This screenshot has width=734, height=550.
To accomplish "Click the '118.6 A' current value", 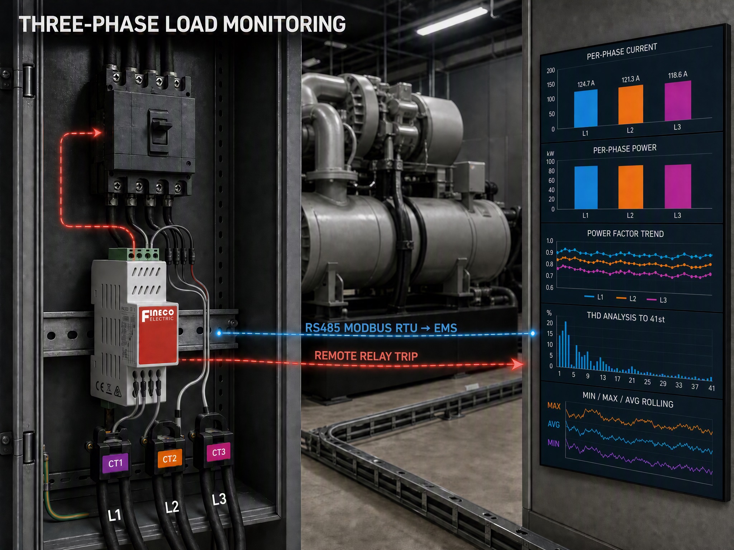I will (678, 75).
